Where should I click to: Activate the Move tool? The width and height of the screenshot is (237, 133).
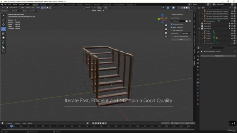pos(3,25)
